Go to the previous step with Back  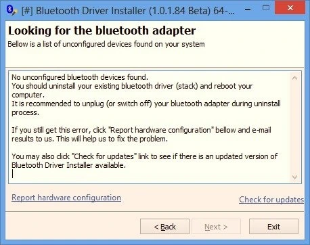coord(164,227)
